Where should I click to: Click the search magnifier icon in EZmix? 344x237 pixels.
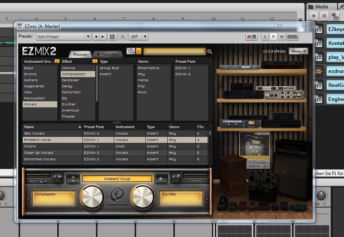(210, 52)
